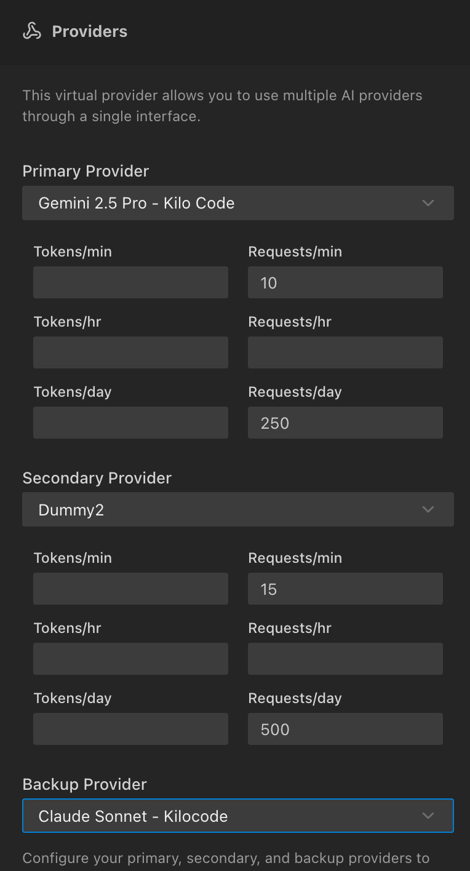Screen dimensions: 470x871
Task: Focus Primary Provider Tokens/min field
Action: (x=130, y=282)
